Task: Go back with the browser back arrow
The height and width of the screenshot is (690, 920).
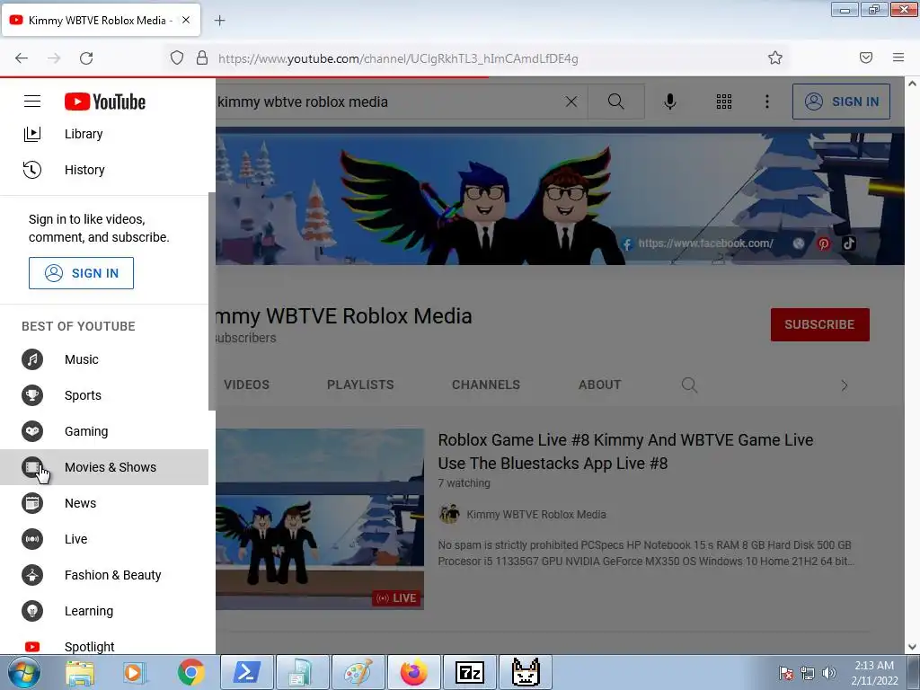Action: tap(22, 58)
